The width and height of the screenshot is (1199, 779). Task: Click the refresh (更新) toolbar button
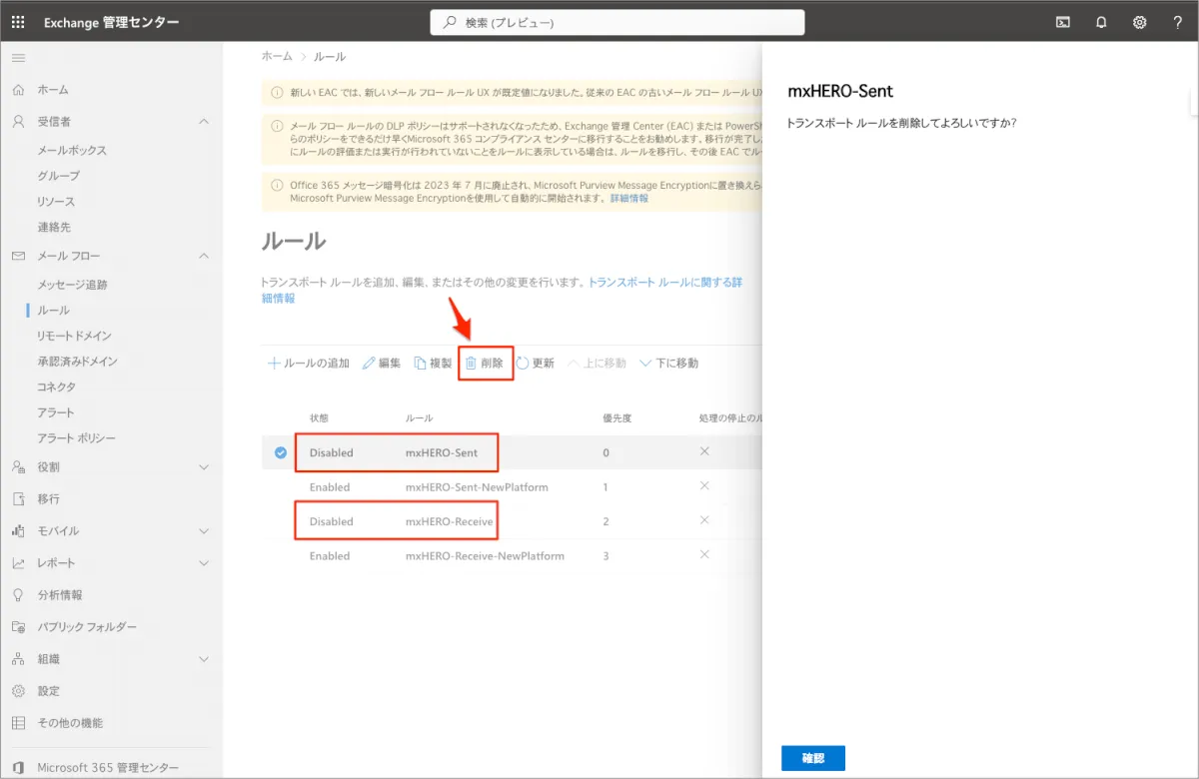coord(535,364)
